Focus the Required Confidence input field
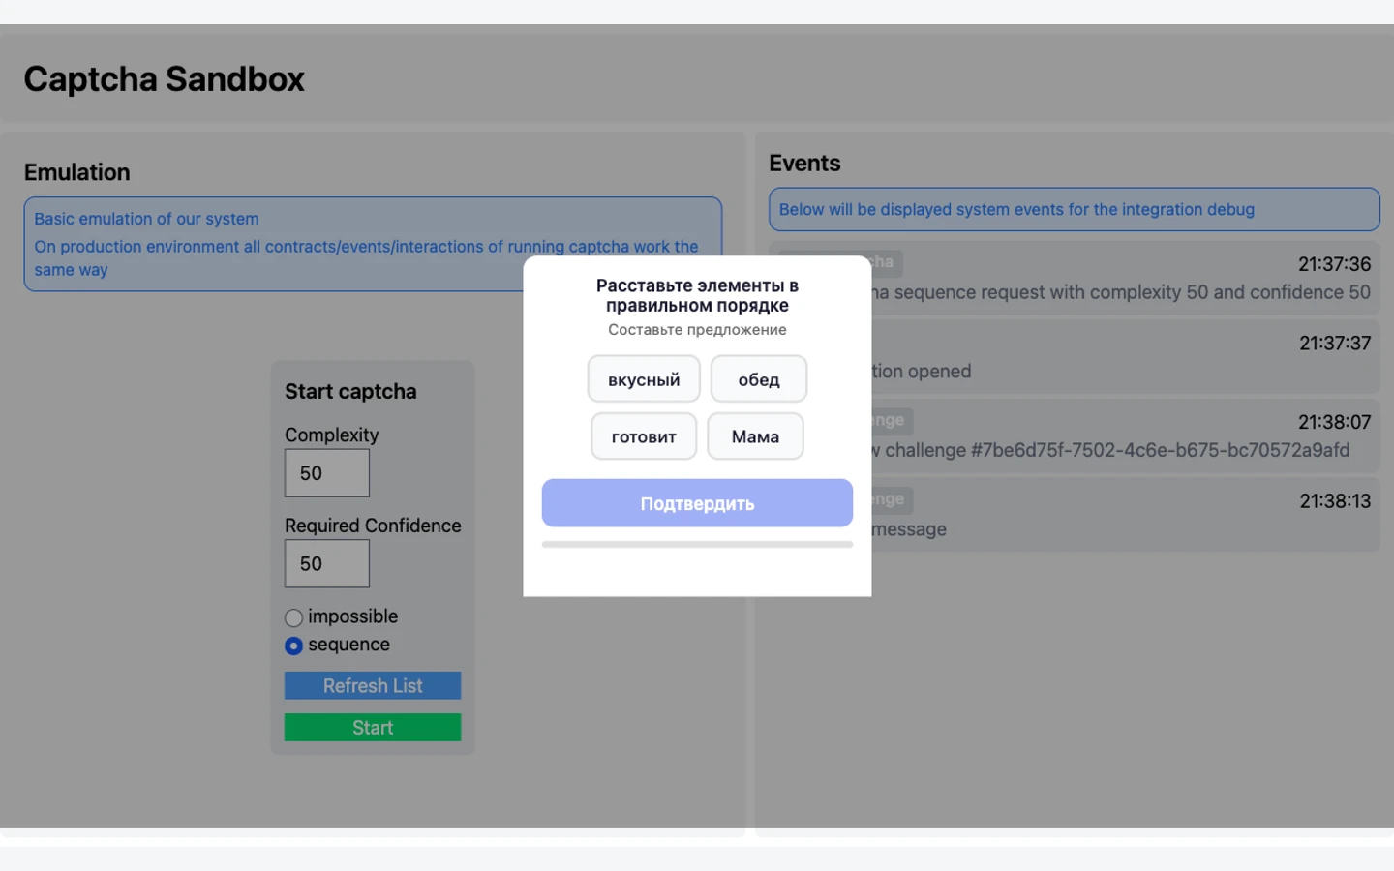This screenshot has height=871, width=1394. [x=327, y=563]
